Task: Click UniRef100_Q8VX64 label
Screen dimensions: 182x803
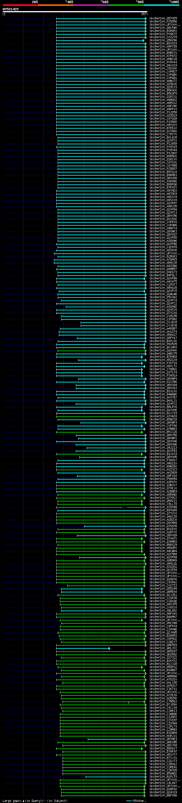Action: [163, 385]
